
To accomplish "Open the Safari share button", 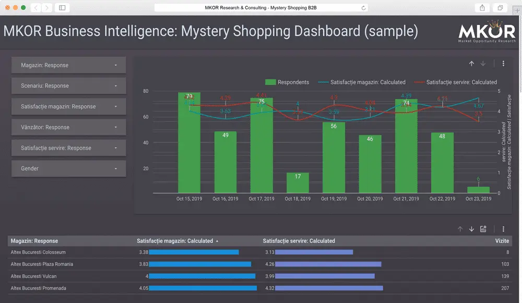I will pyautogui.click(x=482, y=8).
